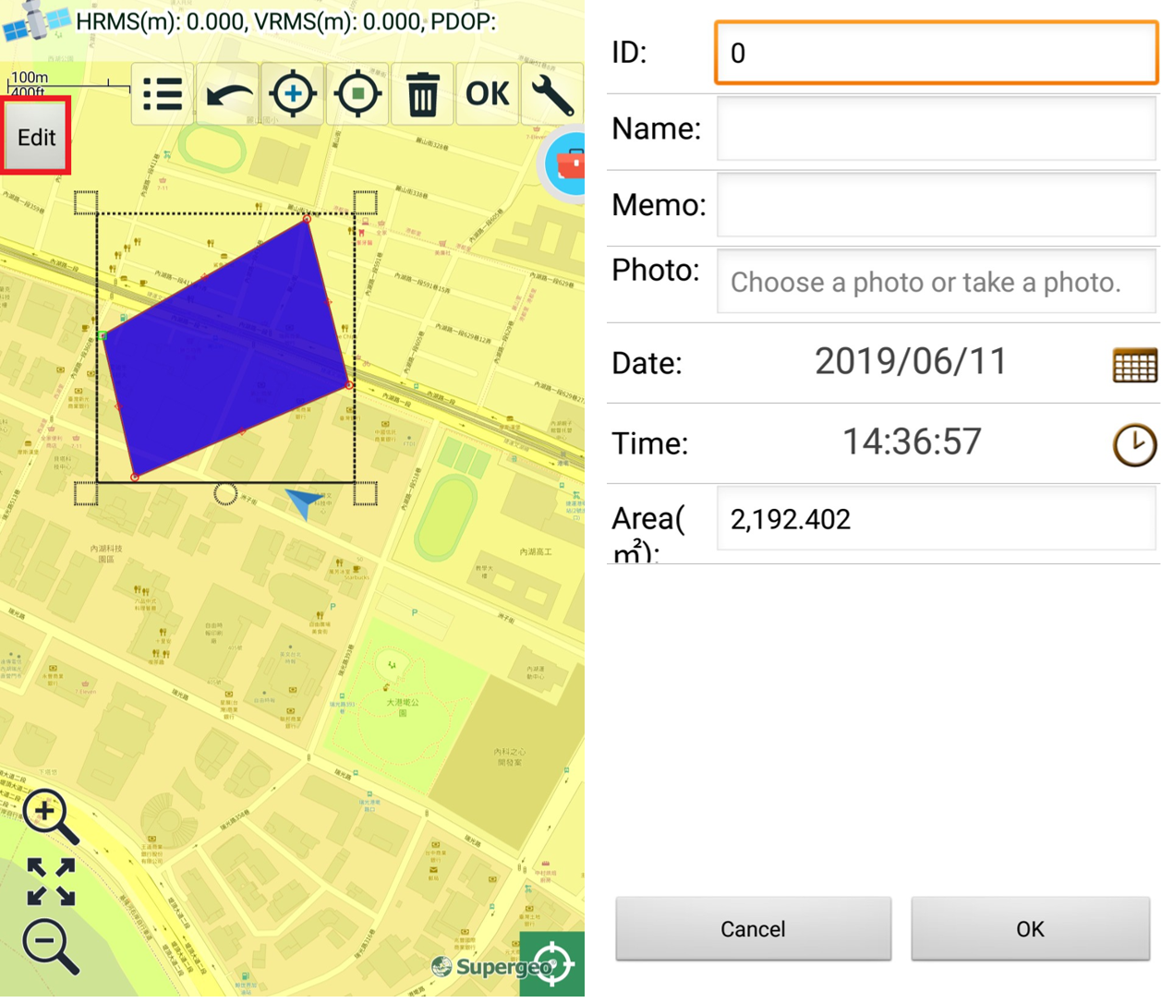Click the Name text field
1161x1003 pixels.
pyautogui.click(x=936, y=130)
